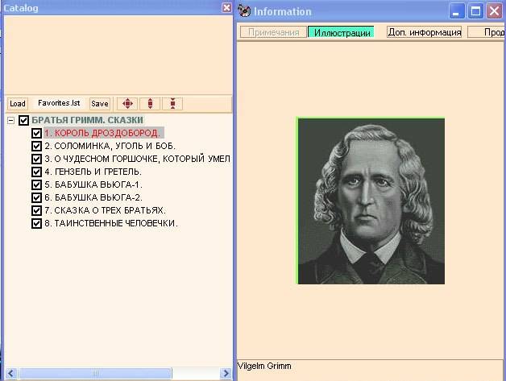Screen dimensions: 506x381
Task: Open the Доп. информация tab
Action: (x=425, y=32)
